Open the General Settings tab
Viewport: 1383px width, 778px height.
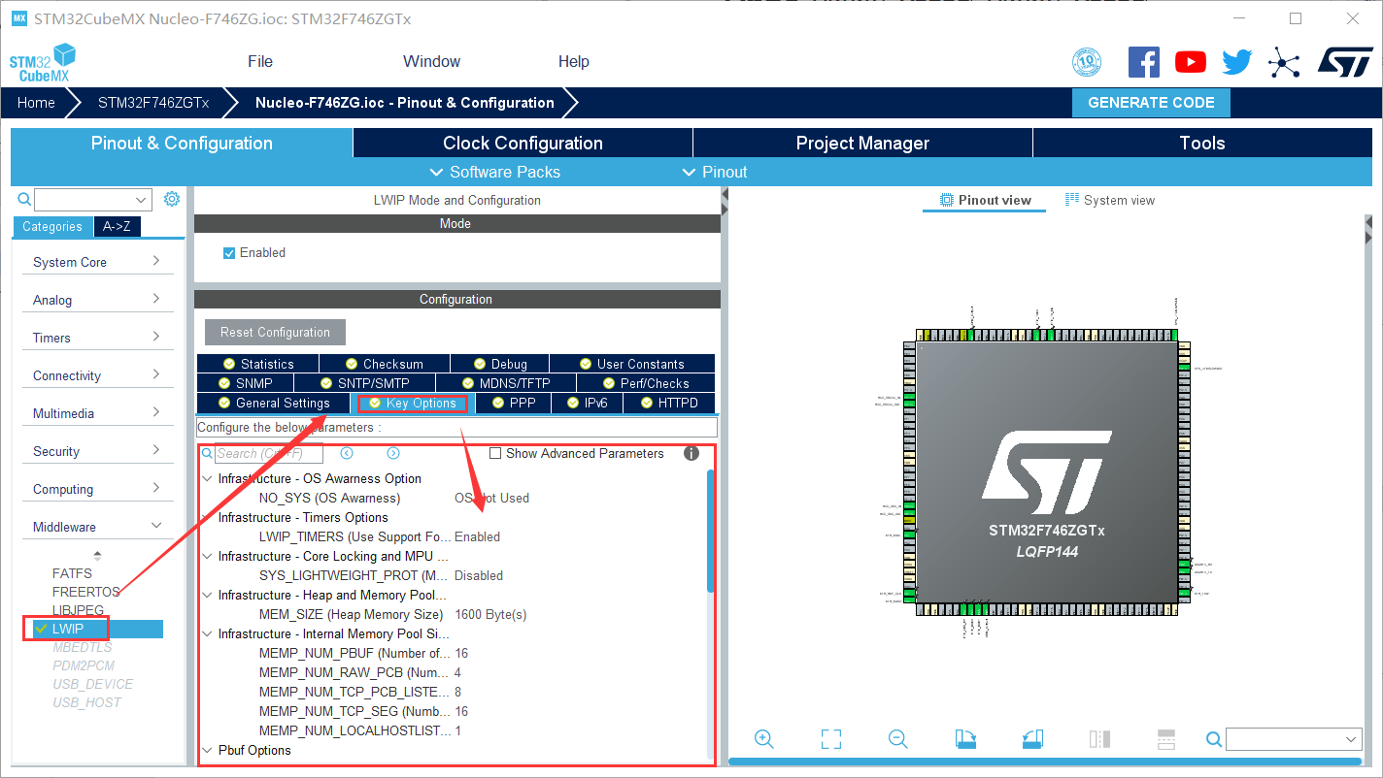[273, 403]
